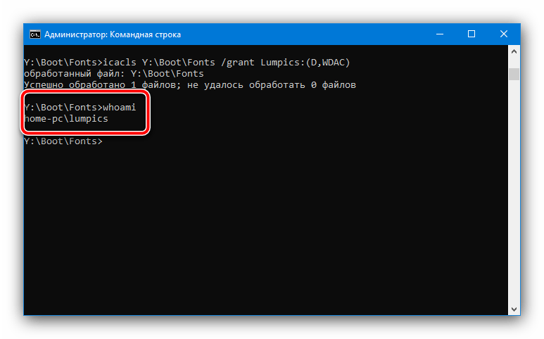Click the home-pc\lumpics output line
This screenshot has height=339, width=544.
click(66, 119)
